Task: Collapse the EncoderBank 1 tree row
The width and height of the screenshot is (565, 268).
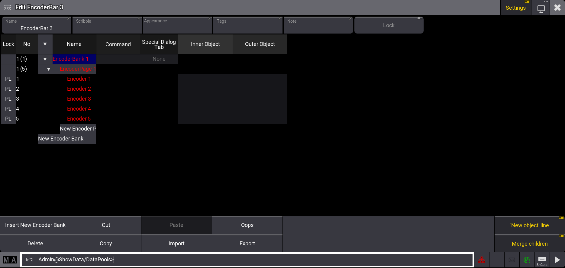Action: [45, 59]
